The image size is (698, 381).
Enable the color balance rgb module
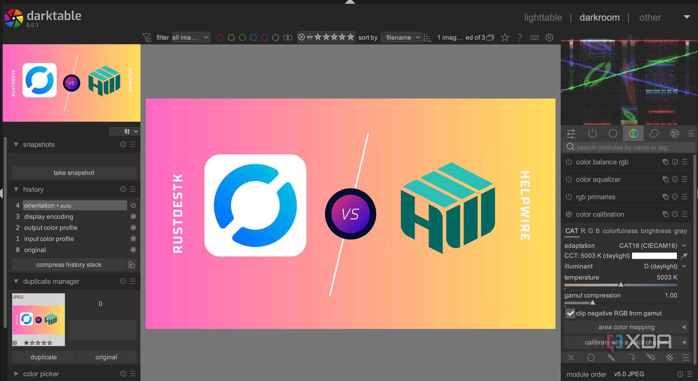click(x=569, y=162)
